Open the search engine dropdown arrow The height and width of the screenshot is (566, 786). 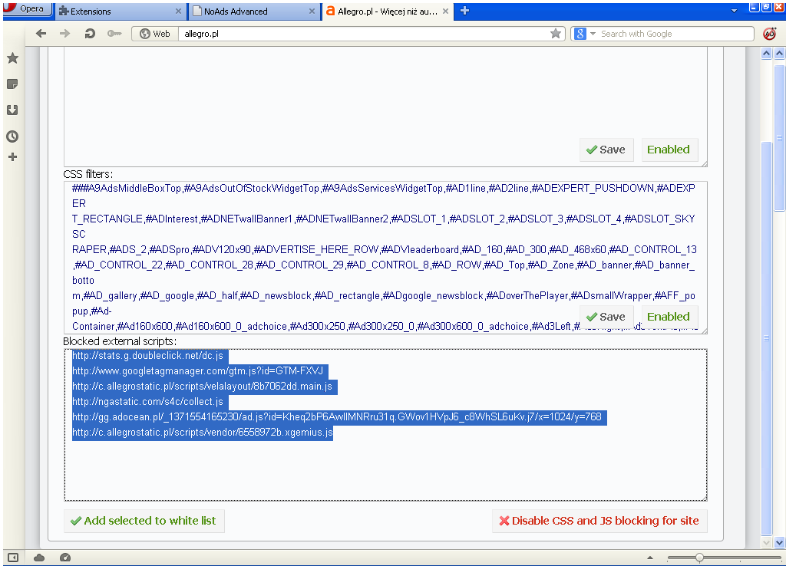click(593, 34)
